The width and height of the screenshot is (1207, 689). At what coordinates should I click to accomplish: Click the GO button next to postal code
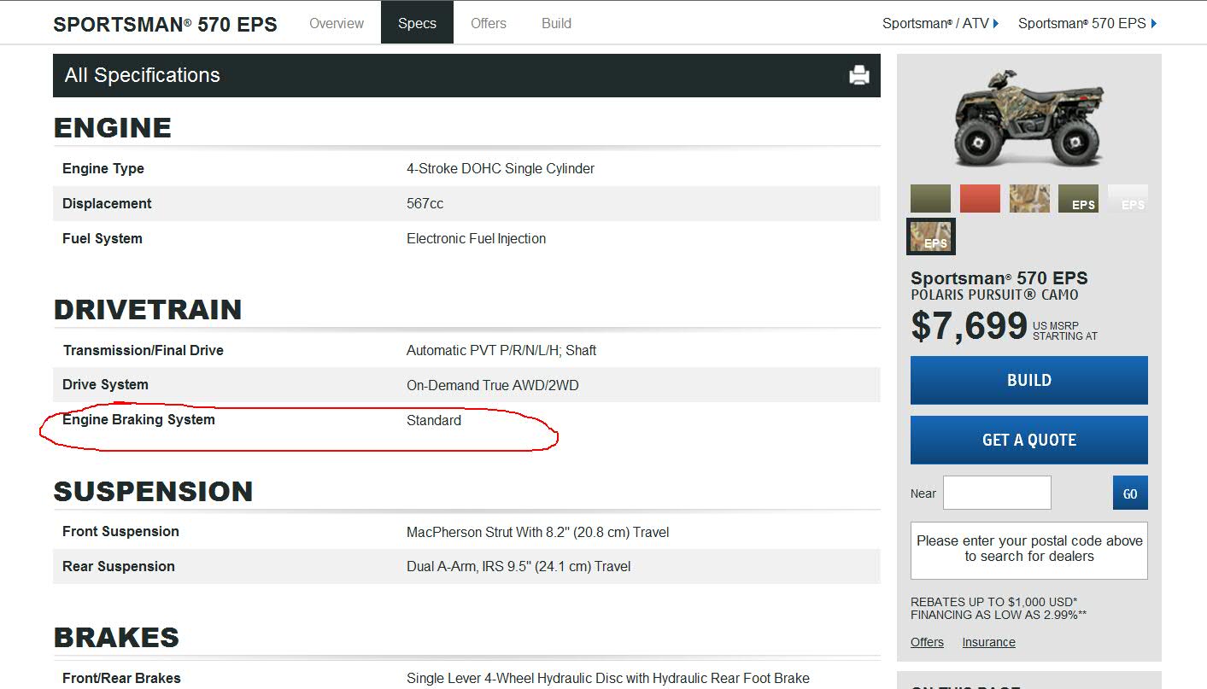click(x=1130, y=493)
